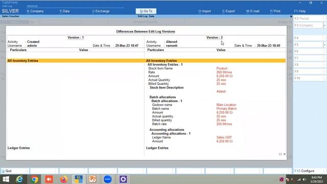Click the Actual Quantity value 25 nos
Screen dimensions: 327x184
(x=221, y=80)
